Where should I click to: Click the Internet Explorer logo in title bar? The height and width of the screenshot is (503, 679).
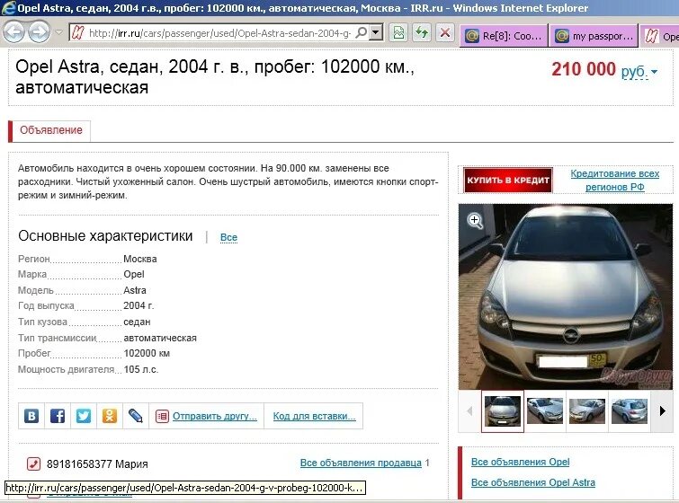coord(8,8)
